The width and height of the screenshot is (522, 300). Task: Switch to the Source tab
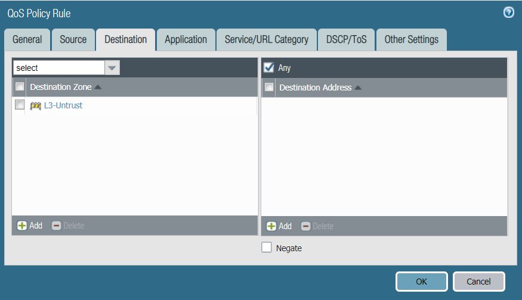point(73,39)
